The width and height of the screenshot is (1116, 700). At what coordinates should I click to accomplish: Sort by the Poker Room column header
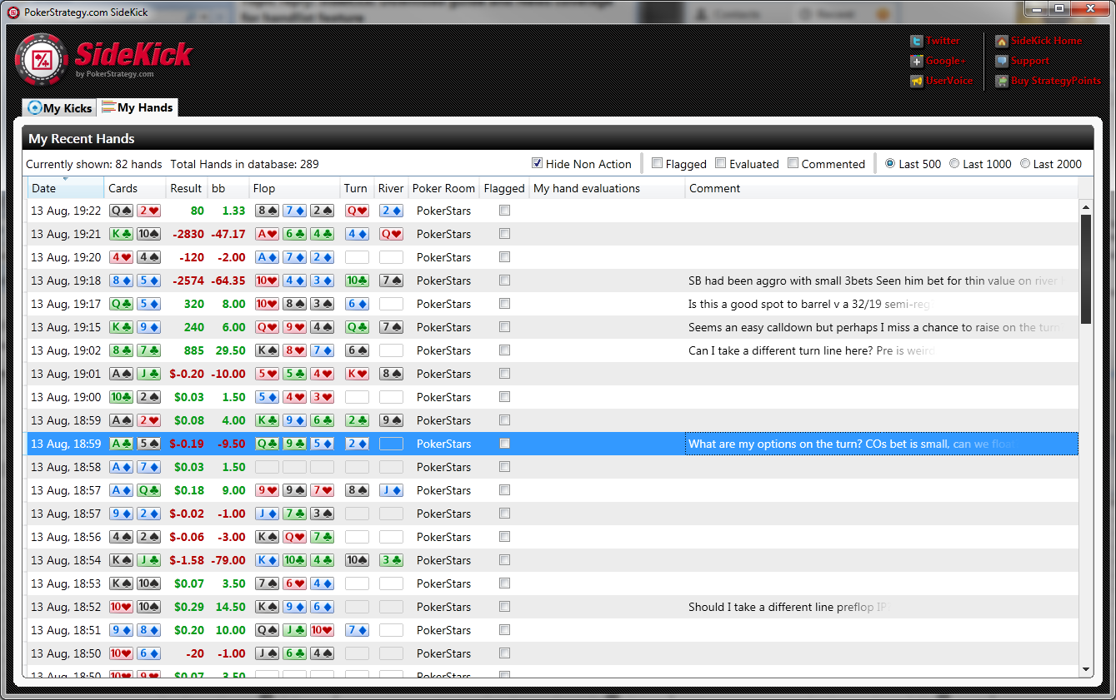(x=443, y=188)
